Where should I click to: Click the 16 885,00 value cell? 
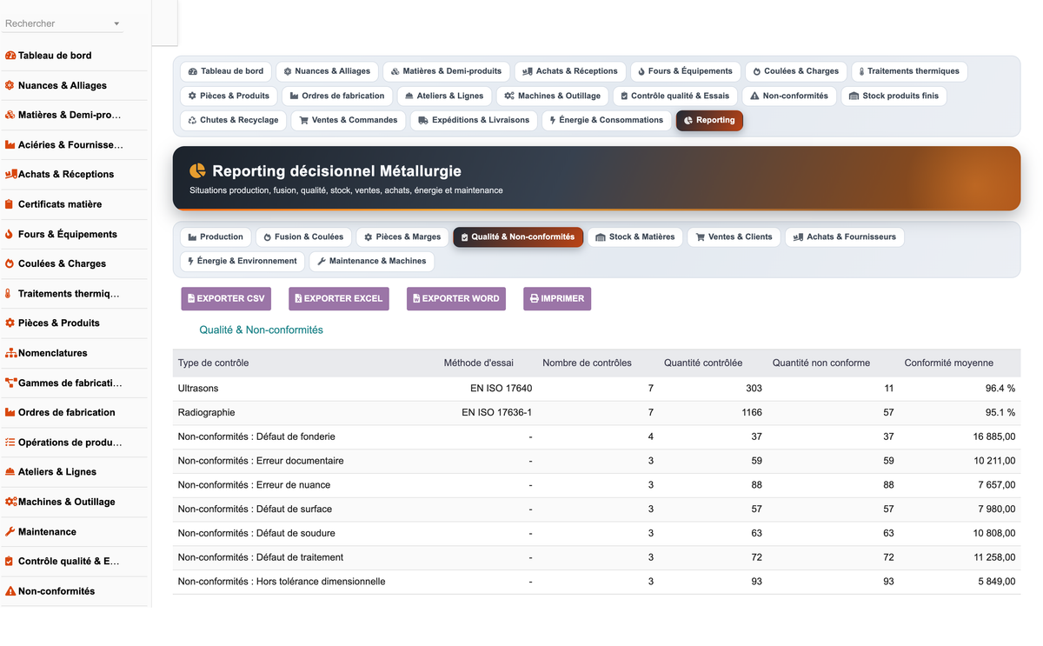click(993, 436)
